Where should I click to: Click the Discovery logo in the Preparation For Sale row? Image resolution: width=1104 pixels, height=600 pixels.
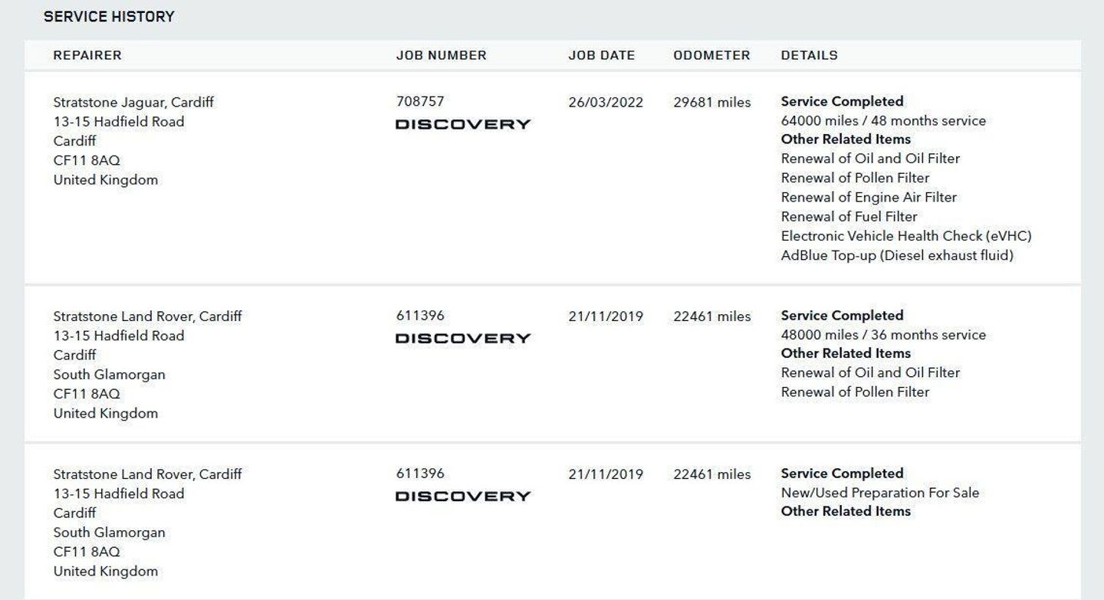pyautogui.click(x=463, y=496)
